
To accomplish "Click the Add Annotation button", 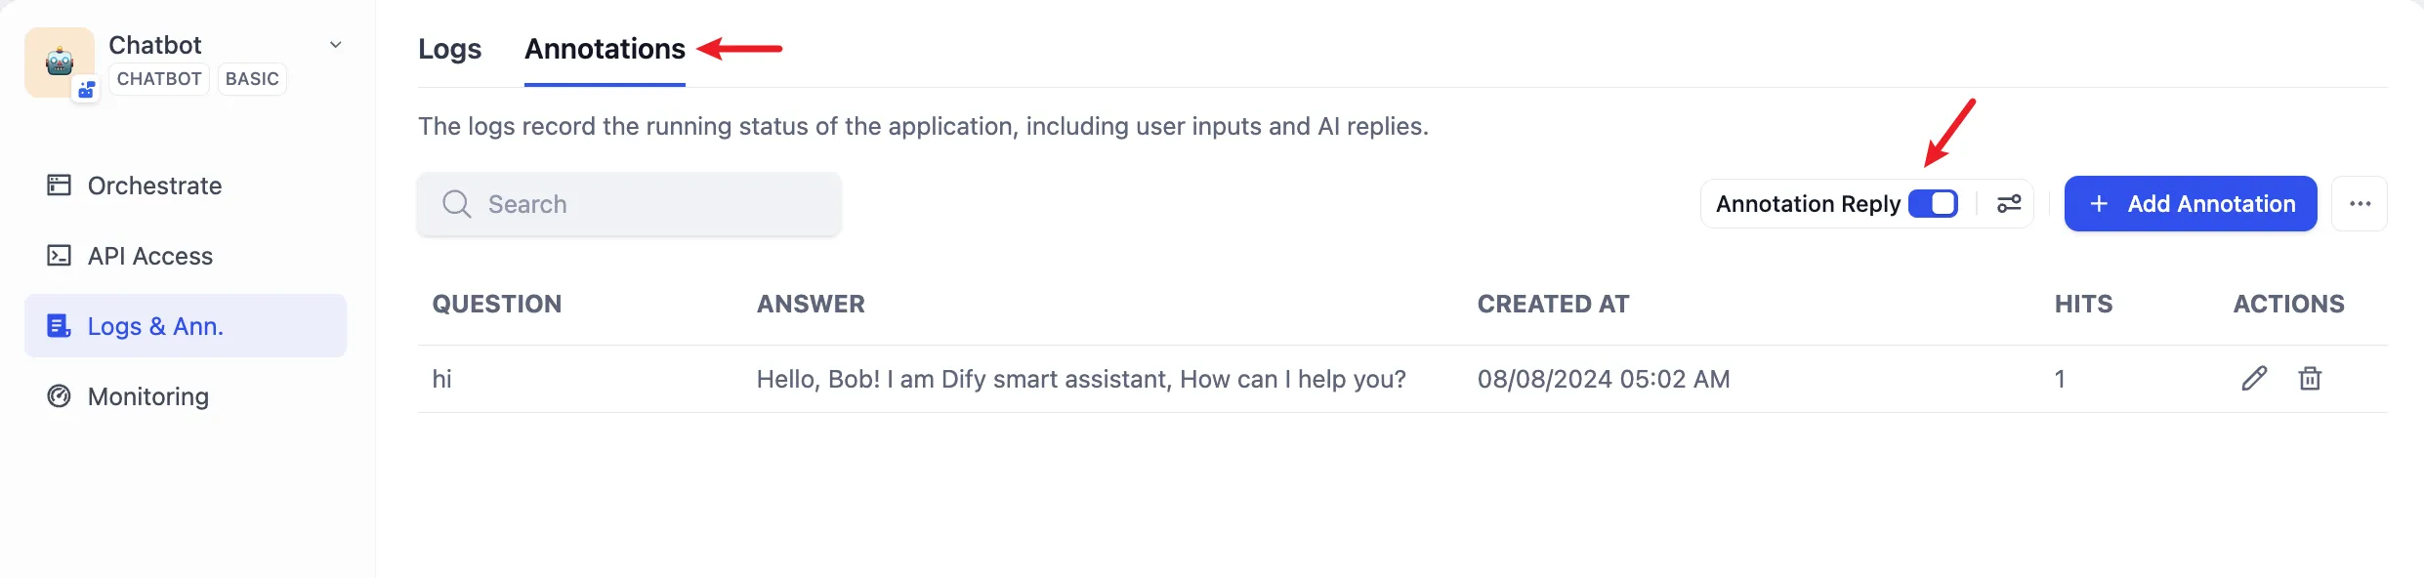I will [x=2190, y=203].
